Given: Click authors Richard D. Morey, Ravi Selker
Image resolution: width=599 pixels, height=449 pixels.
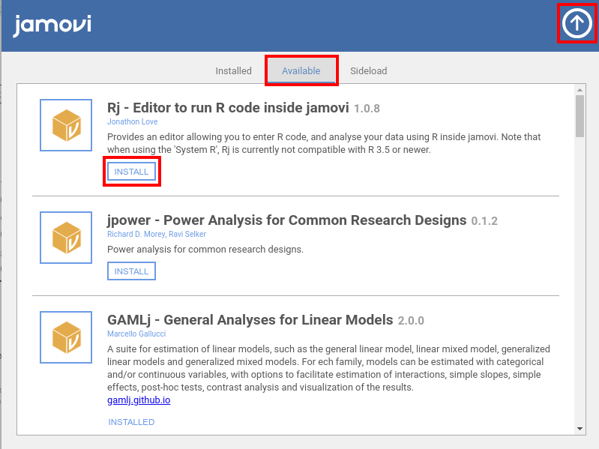Looking at the screenshot, I should click(157, 234).
